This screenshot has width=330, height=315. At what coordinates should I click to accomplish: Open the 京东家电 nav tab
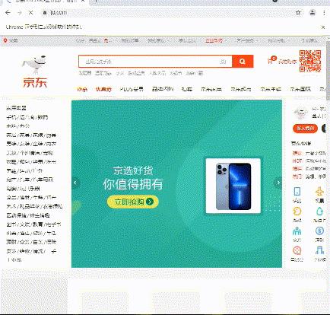[211, 89]
